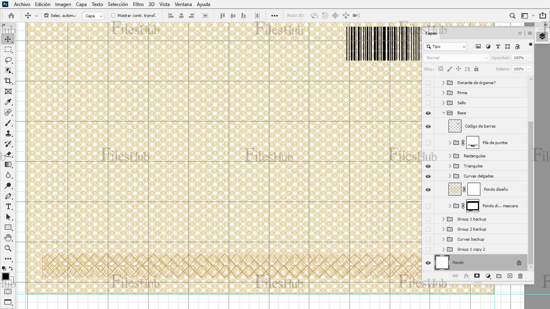Open the Tipo layer filter dropdown
Image resolution: width=550 pixels, height=309 pixels.
coord(445,47)
